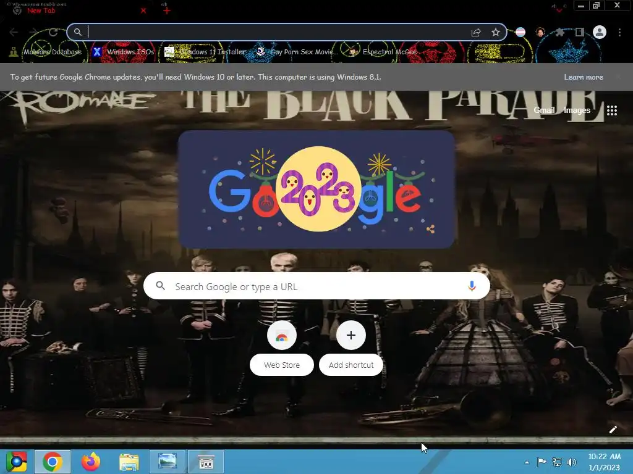The height and width of the screenshot is (474, 633).
Task: Open Action Center flag icon
Action: [x=542, y=462]
